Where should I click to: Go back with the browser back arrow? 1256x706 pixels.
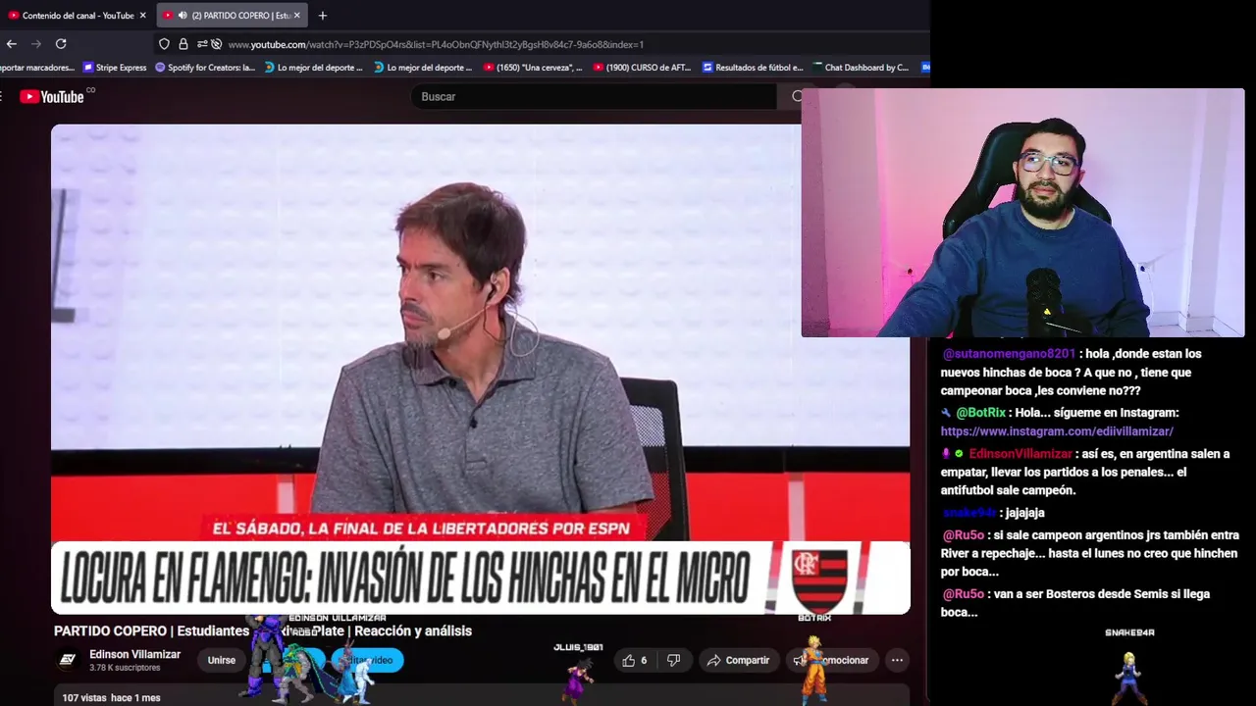[x=12, y=44]
